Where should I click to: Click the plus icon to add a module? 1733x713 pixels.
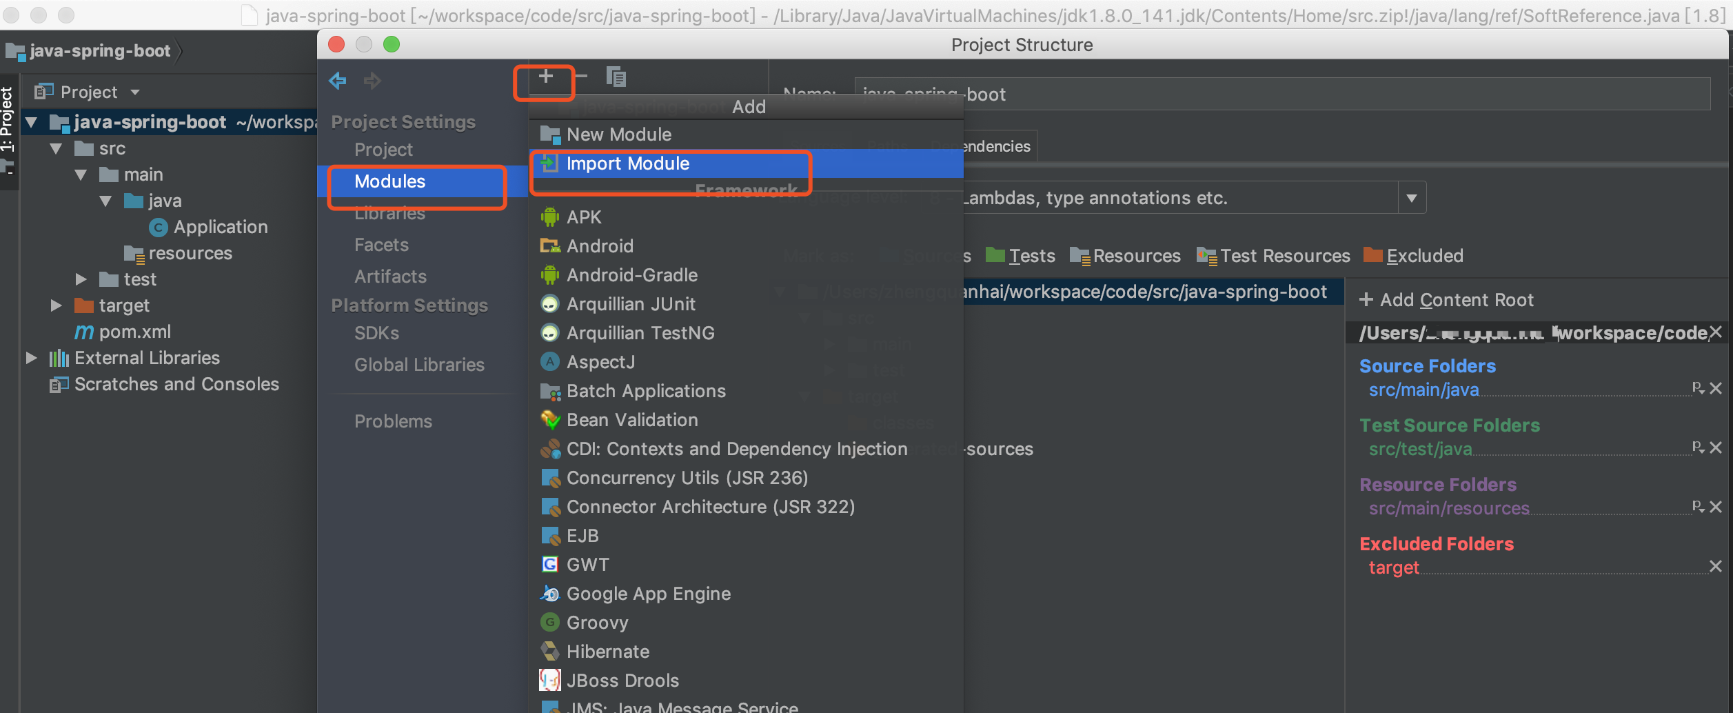pos(545,77)
